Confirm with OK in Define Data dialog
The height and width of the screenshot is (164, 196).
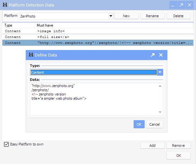pos(139,124)
